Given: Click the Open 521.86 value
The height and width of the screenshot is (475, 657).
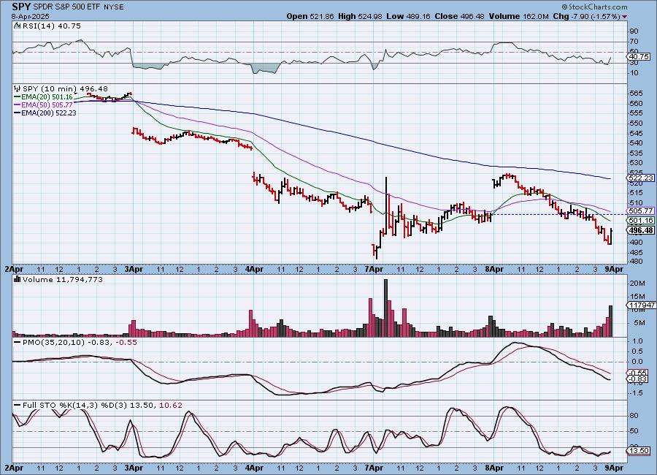Looking at the screenshot, I should pos(310,16).
